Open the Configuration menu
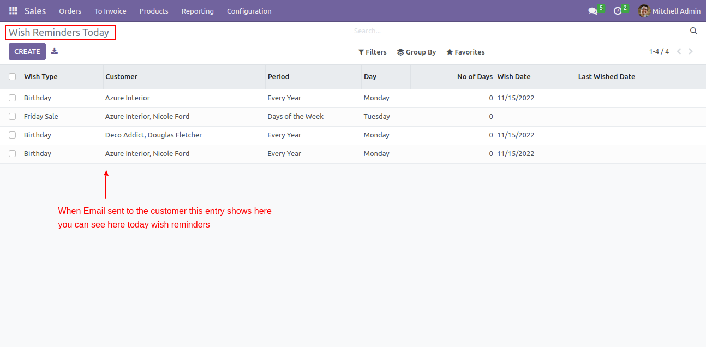The height and width of the screenshot is (347, 706). pyautogui.click(x=249, y=11)
